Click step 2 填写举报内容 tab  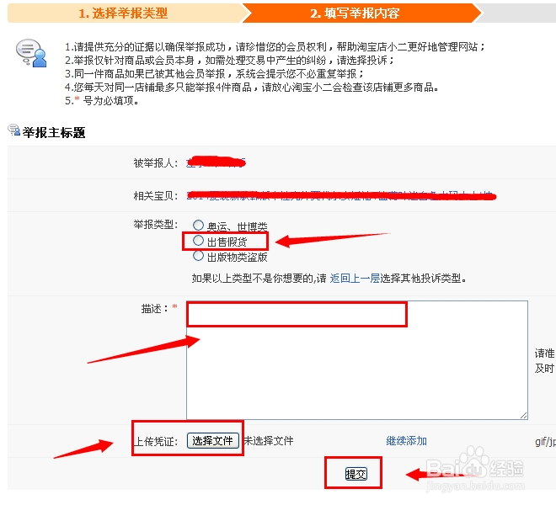click(355, 13)
